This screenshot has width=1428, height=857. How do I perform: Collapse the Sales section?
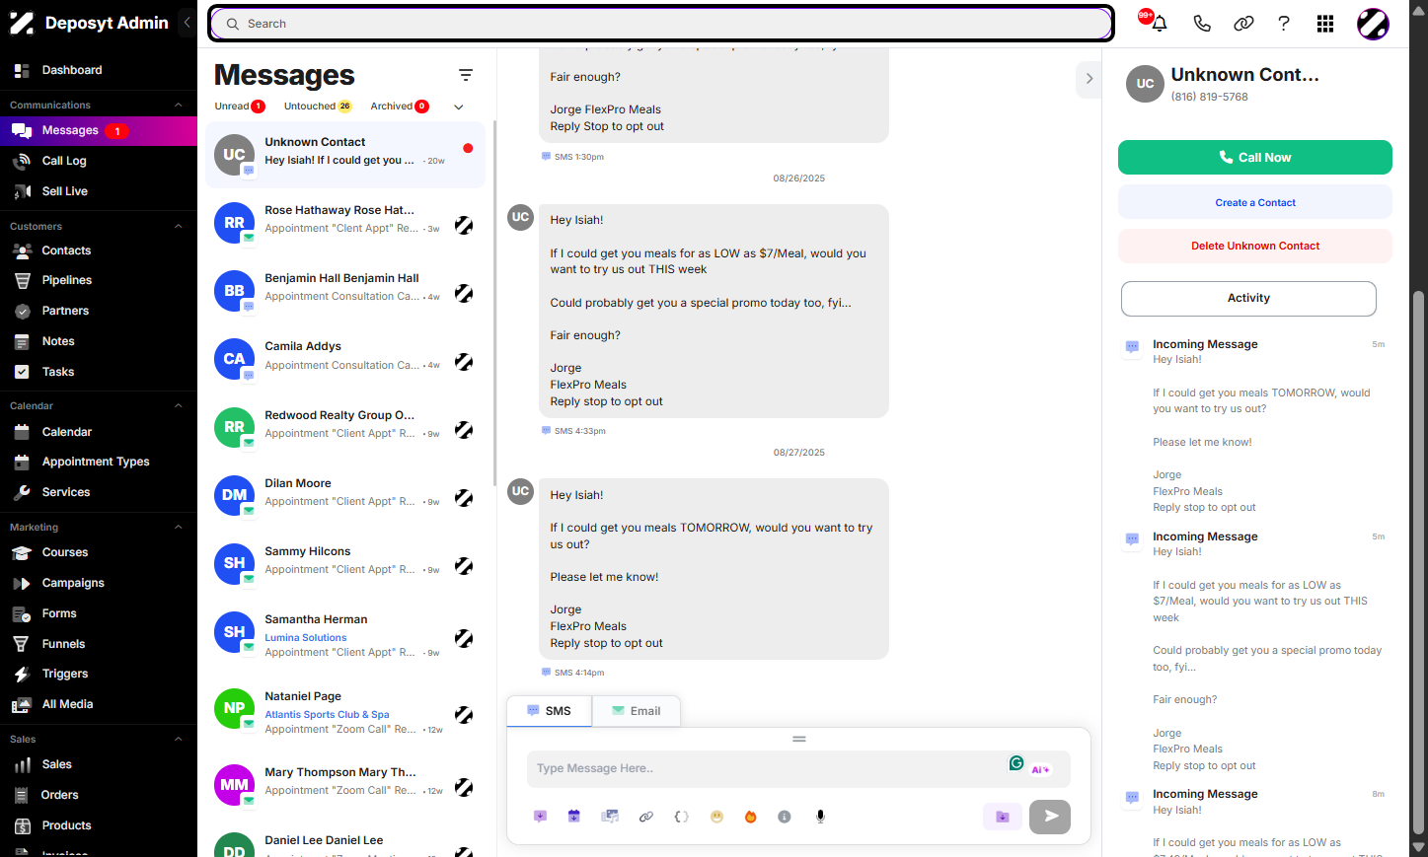[179, 740]
